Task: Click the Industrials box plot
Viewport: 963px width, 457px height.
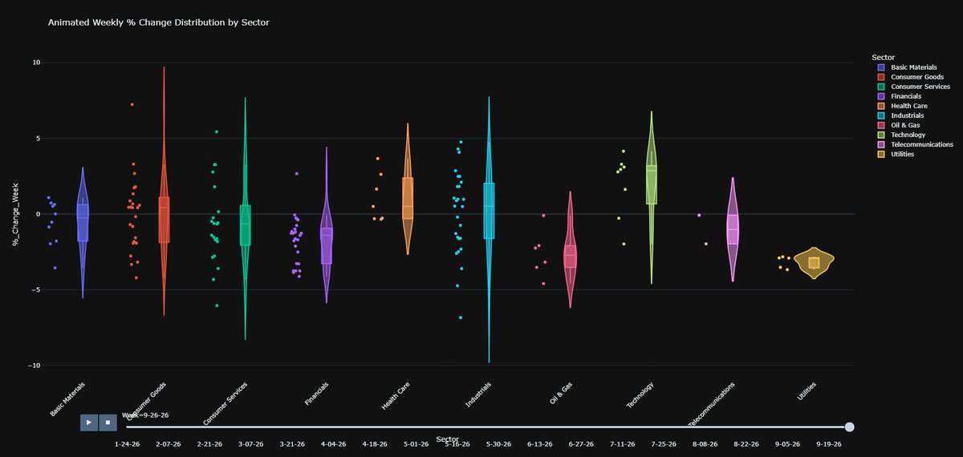Action: click(489, 211)
